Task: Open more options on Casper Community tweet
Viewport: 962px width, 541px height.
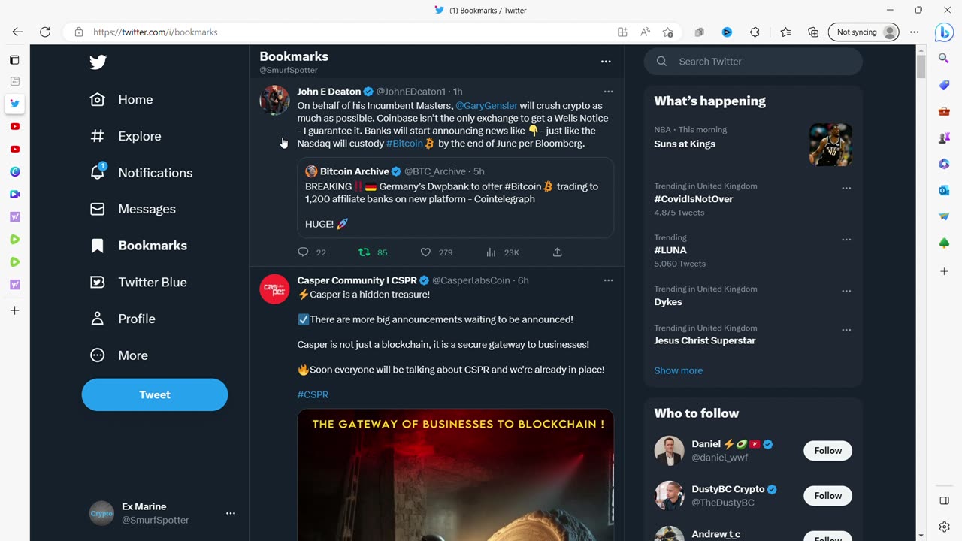Action: point(608,280)
